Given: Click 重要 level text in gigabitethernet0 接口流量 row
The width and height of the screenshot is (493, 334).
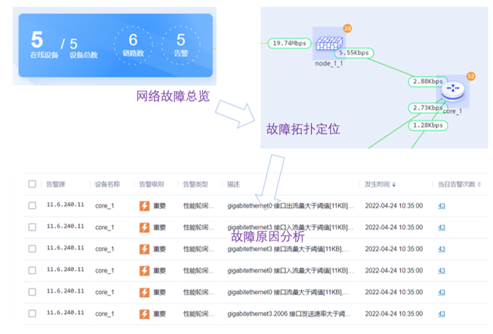Looking at the screenshot, I should 159,293.
